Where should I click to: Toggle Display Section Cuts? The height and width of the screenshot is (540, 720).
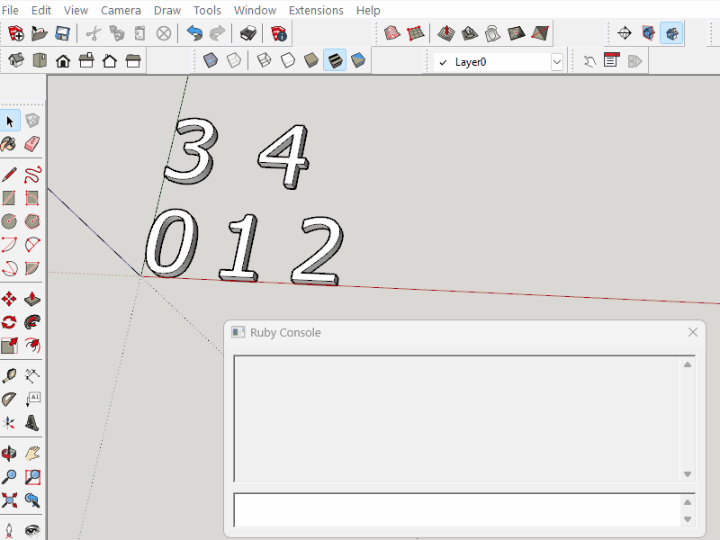[x=671, y=33]
